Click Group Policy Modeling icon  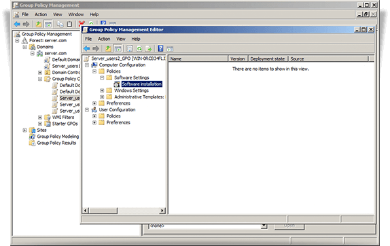coord(32,137)
